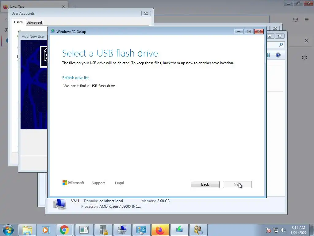Launch Windows Media Player from taskbar
The height and width of the screenshot is (236, 314).
46,230
